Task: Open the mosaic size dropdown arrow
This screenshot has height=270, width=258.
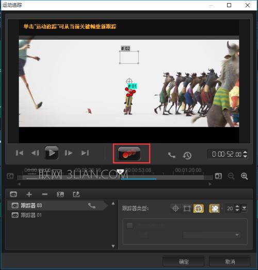Action: point(244,208)
